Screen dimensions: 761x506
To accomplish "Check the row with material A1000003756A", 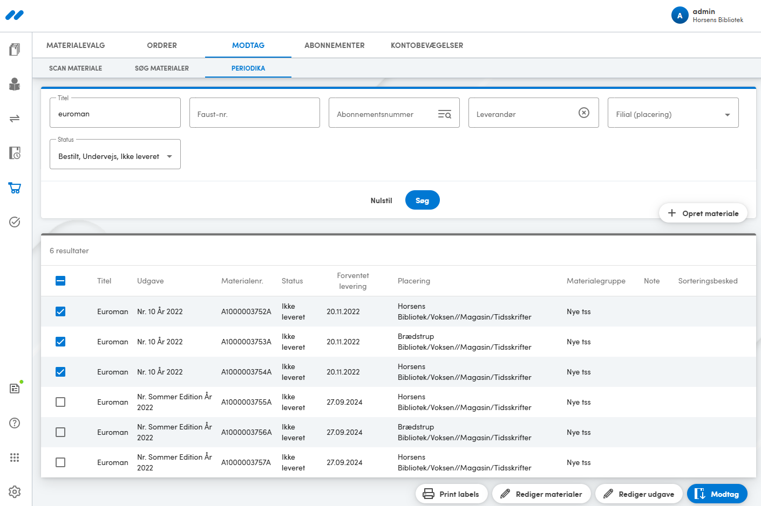I will [x=60, y=432].
